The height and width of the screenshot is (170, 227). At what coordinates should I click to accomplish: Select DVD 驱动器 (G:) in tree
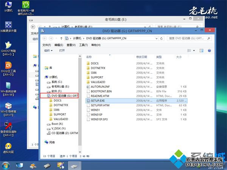click(x=59, y=96)
